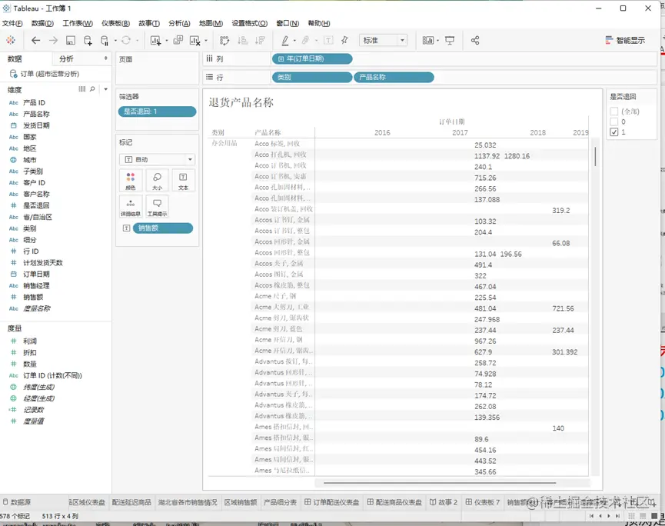665x526 pixels.
Task: Click the add new data source icon
Action: [88, 40]
